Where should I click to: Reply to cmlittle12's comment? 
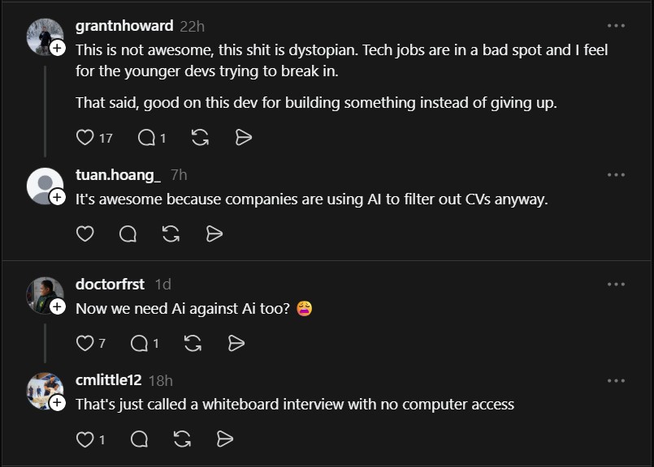(138, 439)
